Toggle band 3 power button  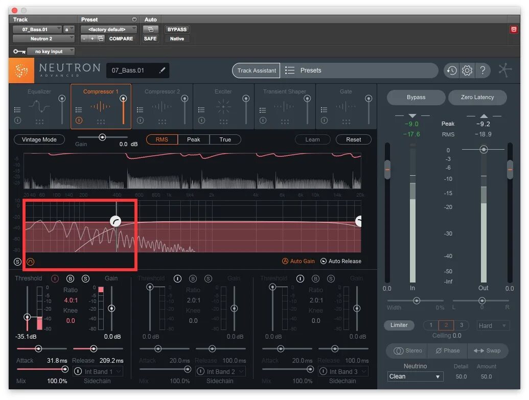(x=300, y=278)
